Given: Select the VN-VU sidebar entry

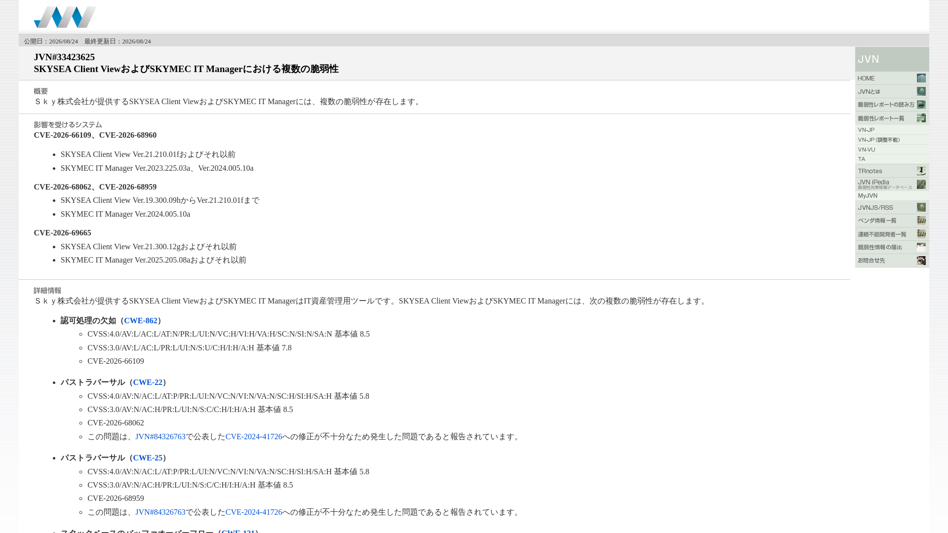Looking at the screenshot, I should point(892,150).
